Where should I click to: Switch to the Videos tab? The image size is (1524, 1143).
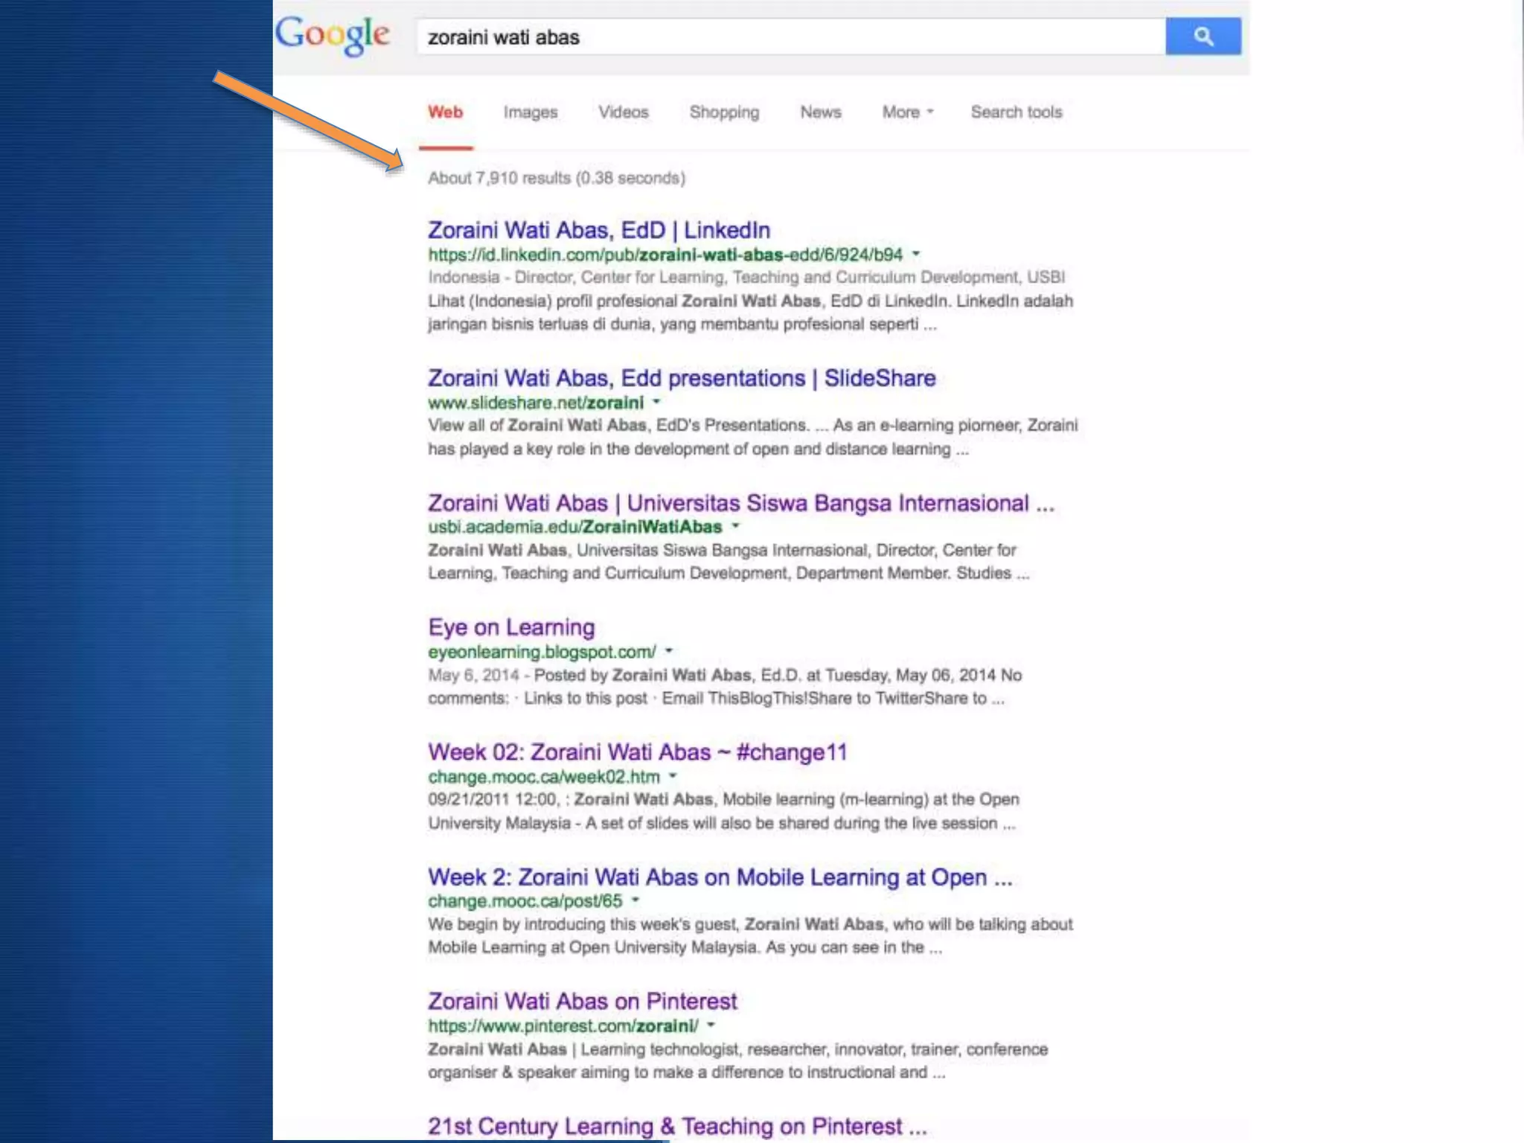pyautogui.click(x=623, y=112)
